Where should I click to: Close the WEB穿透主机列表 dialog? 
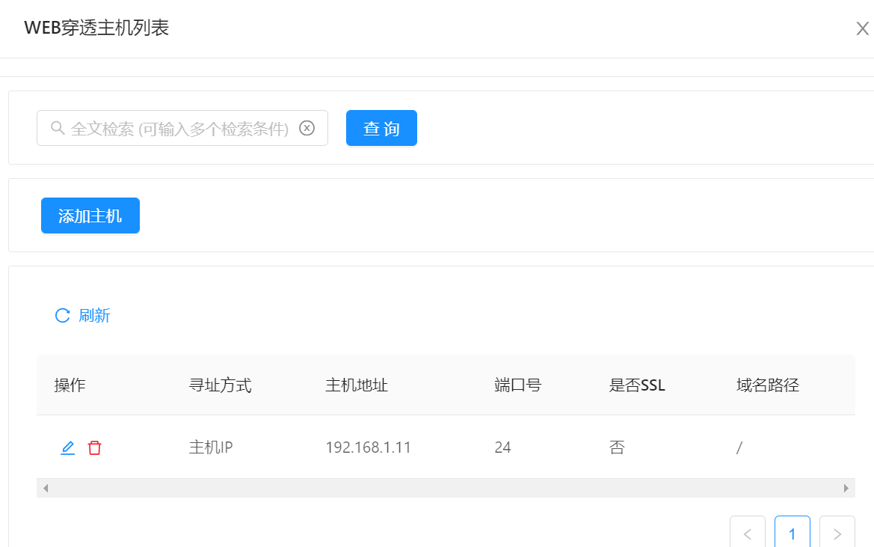pos(862,29)
